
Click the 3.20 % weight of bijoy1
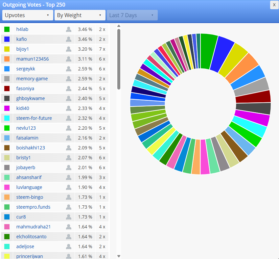pyautogui.click(x=85, y=49)
